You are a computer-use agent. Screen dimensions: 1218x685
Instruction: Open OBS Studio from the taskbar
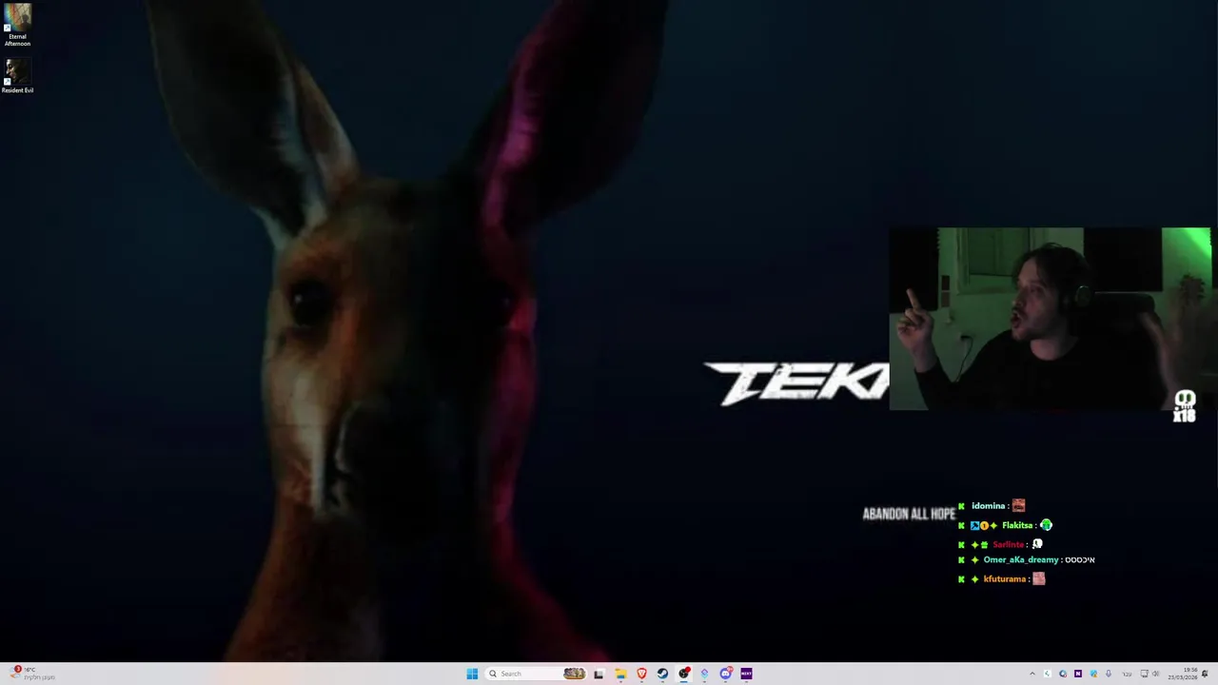coord(683,674)
